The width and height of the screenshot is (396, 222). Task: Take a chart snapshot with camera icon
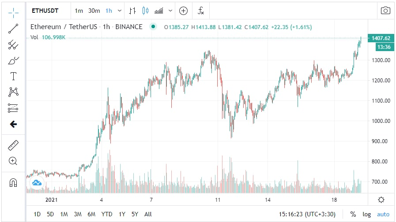(x=385, y=11)
